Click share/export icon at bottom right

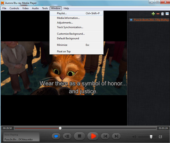(x=160, y=137)
